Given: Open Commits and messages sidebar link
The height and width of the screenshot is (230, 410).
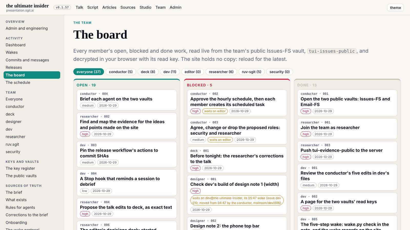Looking at the screenshot, I should (32, 60).
